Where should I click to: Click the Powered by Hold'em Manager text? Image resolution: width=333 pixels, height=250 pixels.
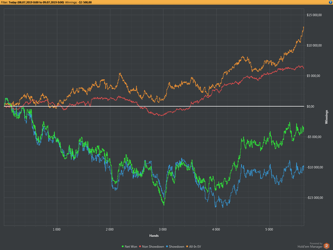click(x=310, y=245)
